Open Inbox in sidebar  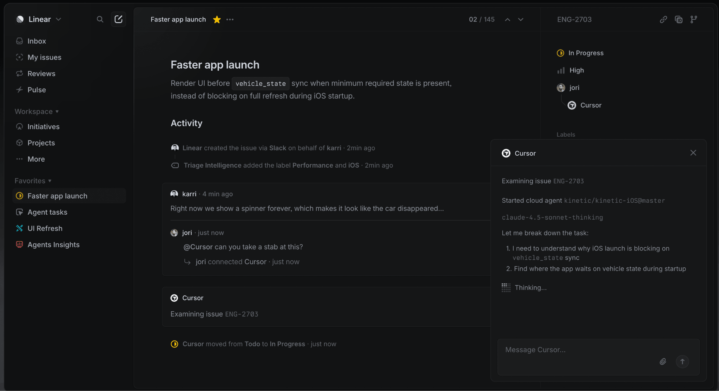(x=37, y=41)
